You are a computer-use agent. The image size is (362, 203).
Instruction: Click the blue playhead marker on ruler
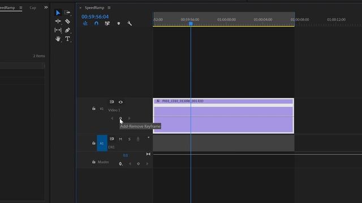coord(191,24)
